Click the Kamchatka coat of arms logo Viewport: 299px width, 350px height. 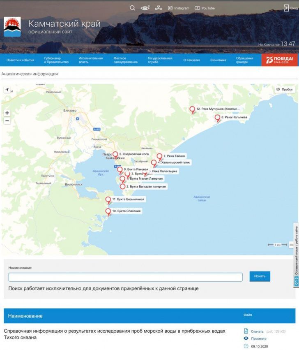tap(12, 27)
